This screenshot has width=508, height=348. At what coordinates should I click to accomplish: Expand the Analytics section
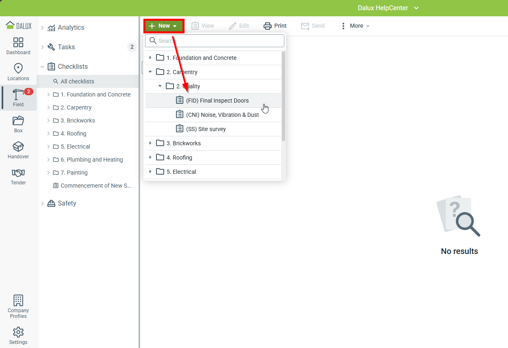(42, 28)
